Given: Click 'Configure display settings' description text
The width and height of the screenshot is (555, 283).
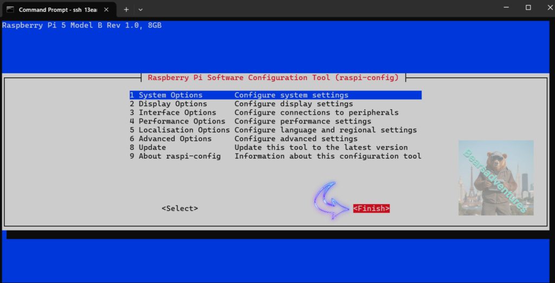Looking at the screenshot, I should click(293, 104).
